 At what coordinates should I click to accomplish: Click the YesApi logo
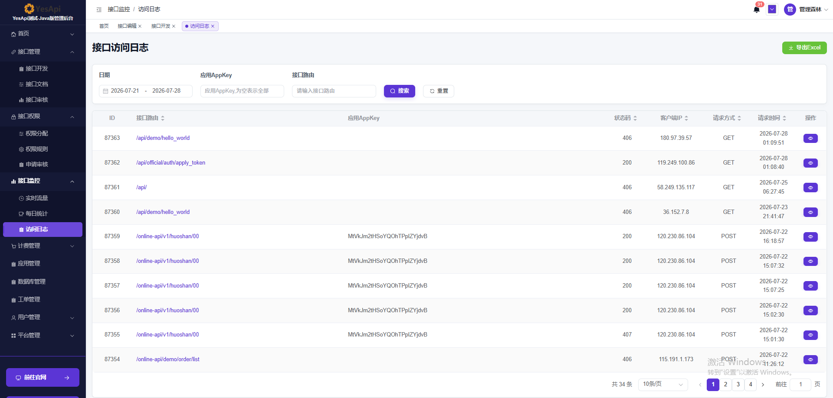point(43,9)
